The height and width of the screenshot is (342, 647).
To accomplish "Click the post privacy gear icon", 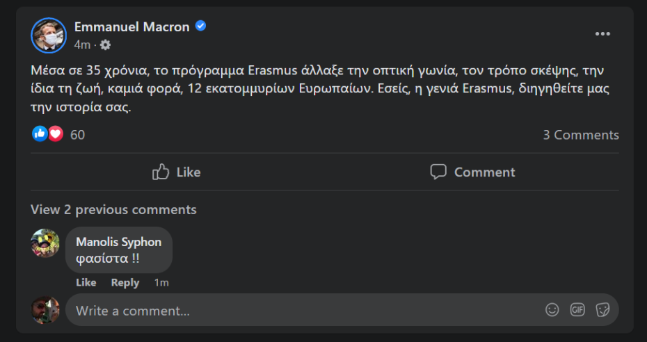I will click(x=105, y=44).
